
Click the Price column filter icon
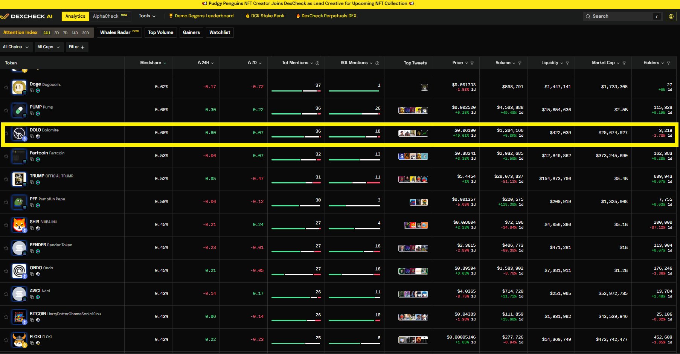tap(472, 63)
